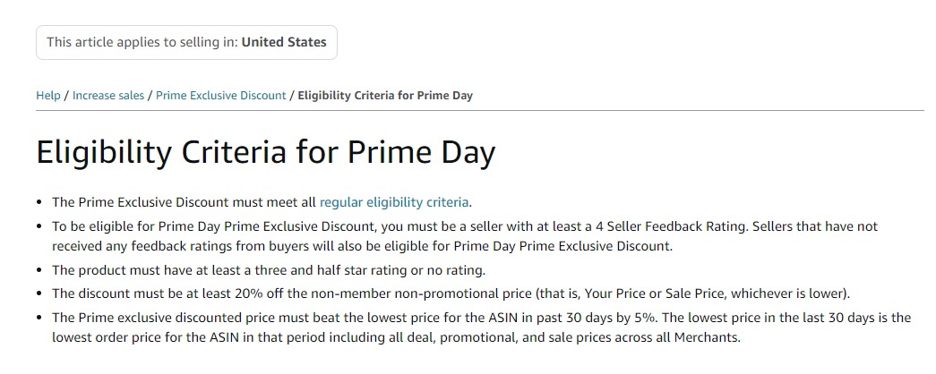Click the United States marketplace selector box
This screenshot has height=374, width=936.
coord(186,42)
